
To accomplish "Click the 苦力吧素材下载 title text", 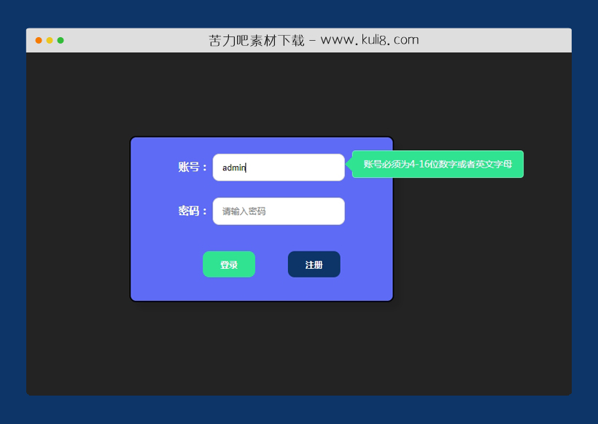I will (x=255, y=39).
